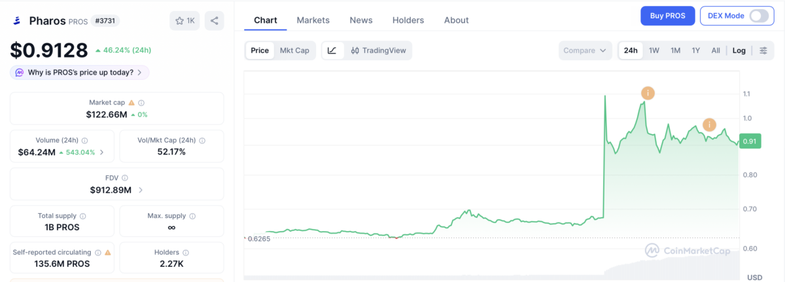Expand the Volume (24h) chevron
The height and width of the screenshot is (282, 785).
pyautogui.click(x=101, y=152)
